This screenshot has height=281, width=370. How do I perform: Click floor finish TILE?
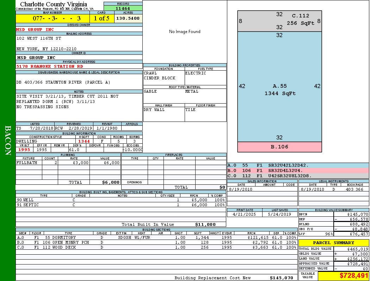tap(190, 110)
